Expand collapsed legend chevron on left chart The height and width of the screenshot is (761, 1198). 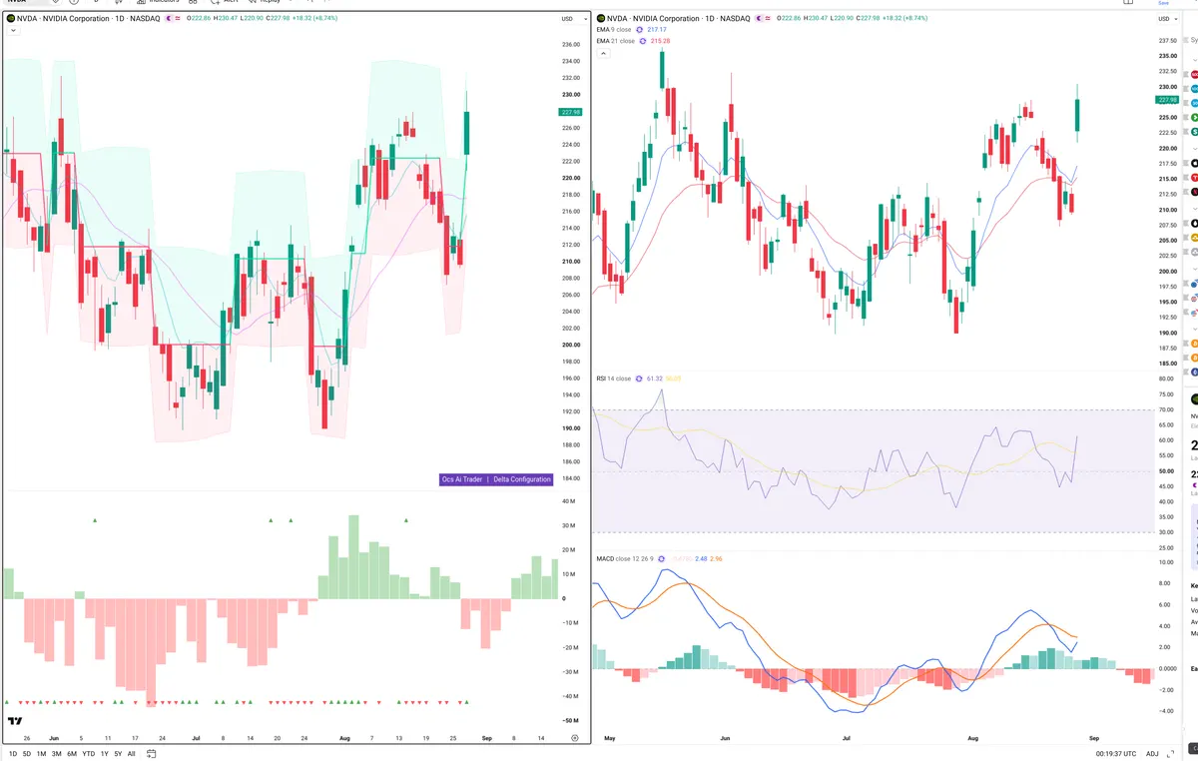[x=13, y=31]
